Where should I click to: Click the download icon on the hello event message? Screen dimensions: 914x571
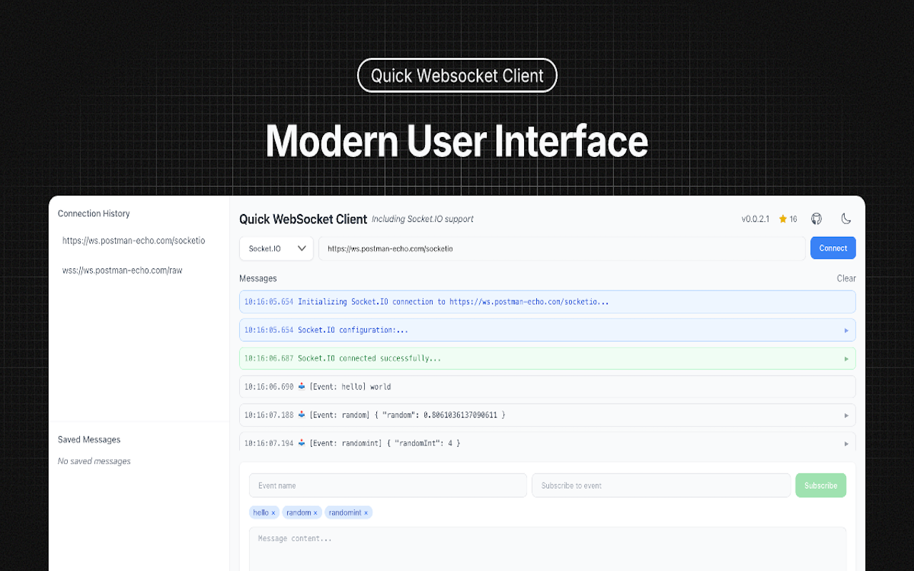click(301, 386)
